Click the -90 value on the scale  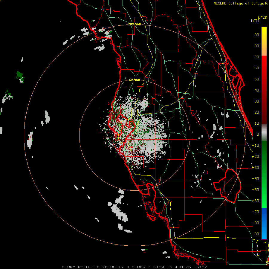coord(256,234)
